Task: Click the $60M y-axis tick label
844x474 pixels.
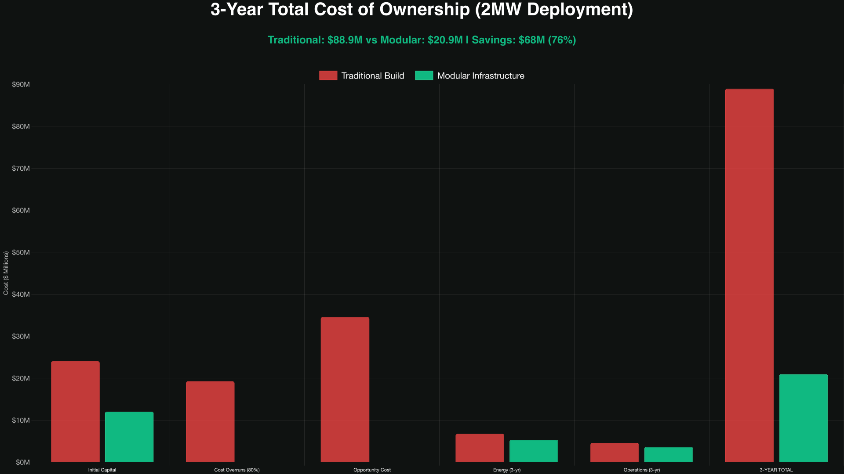Action: [21, 210]
